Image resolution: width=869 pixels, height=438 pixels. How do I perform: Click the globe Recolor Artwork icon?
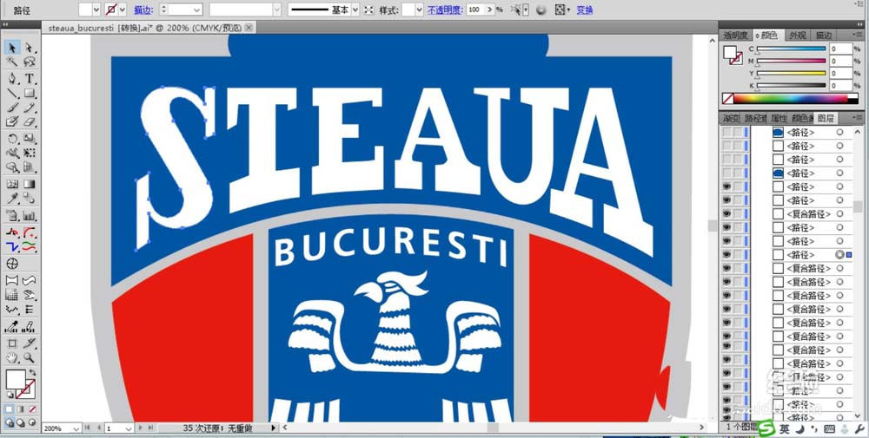541,10
